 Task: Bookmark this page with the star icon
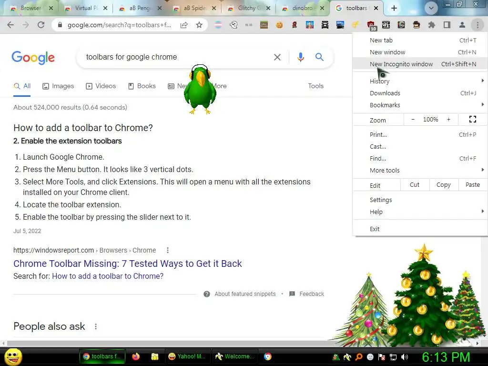point(199,25)
